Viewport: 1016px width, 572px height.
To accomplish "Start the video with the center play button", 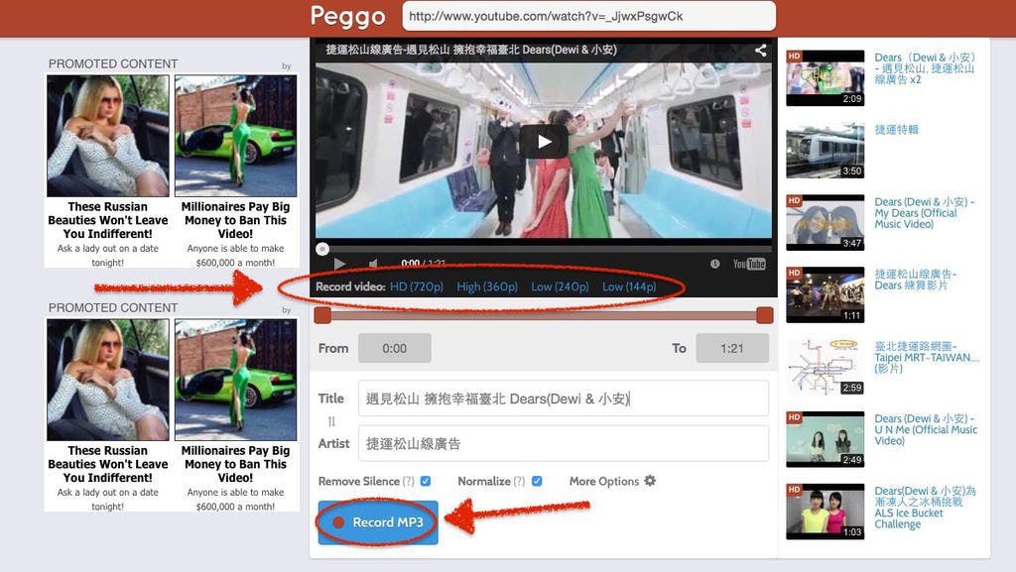I will pyautogui.click(x=544, y=142).
